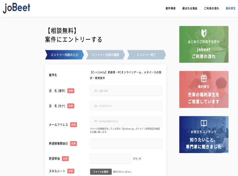Image resolution: width=238 pixels, height=176 pixels.
Task: Open the red 福利厚生 banner
Action: (204, 90)
